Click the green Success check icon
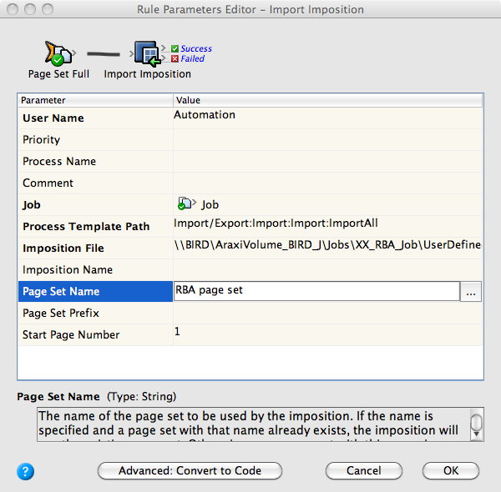 pyautogui.click(x=175, y=48)
